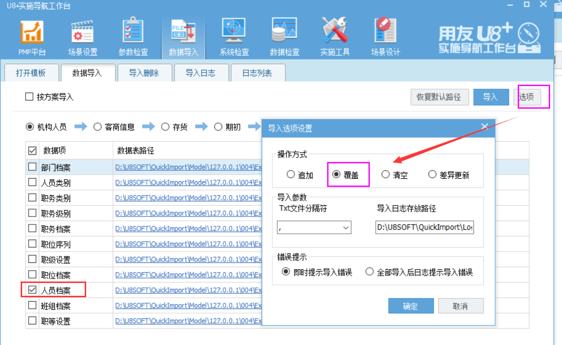Open the 人员档案 data table path link

(189, 290)
